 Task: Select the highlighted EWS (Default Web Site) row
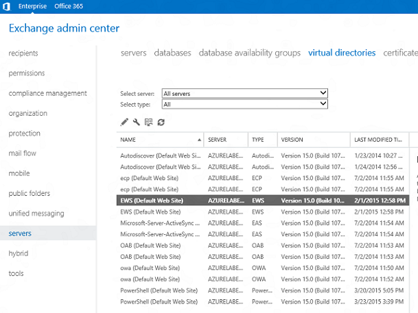pyautogui.click(x=263, y=201)
